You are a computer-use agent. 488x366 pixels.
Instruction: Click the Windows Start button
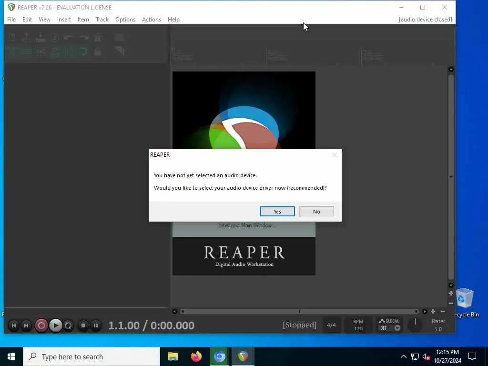point(11,356)
